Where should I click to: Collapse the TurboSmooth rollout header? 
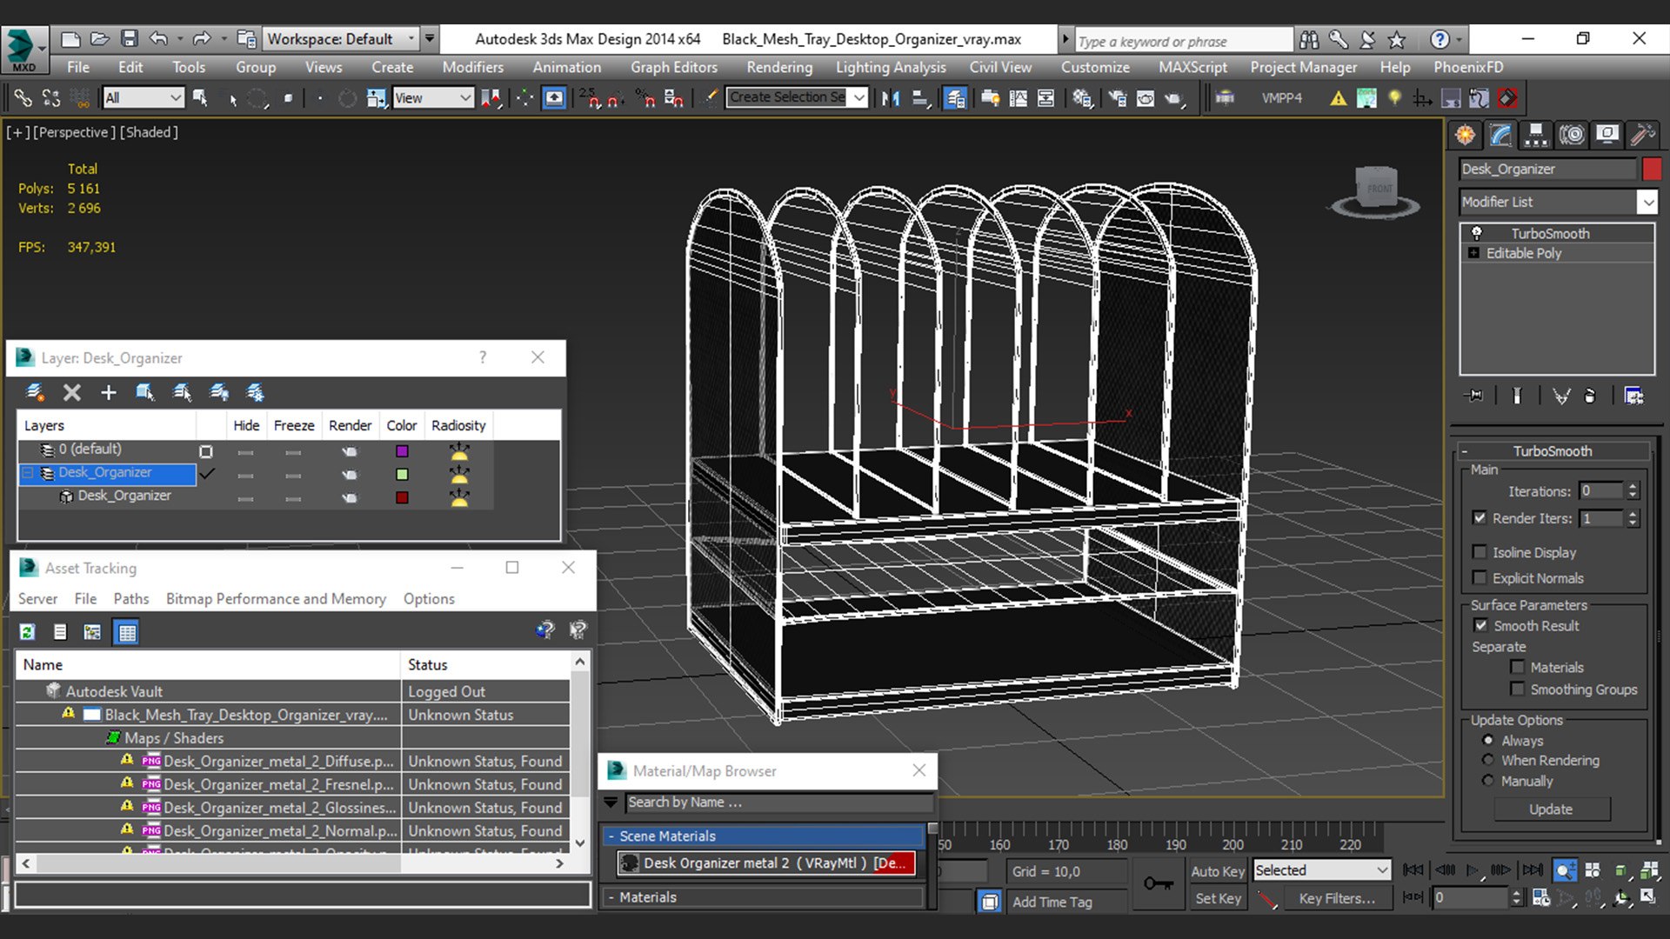point(1553,450)
